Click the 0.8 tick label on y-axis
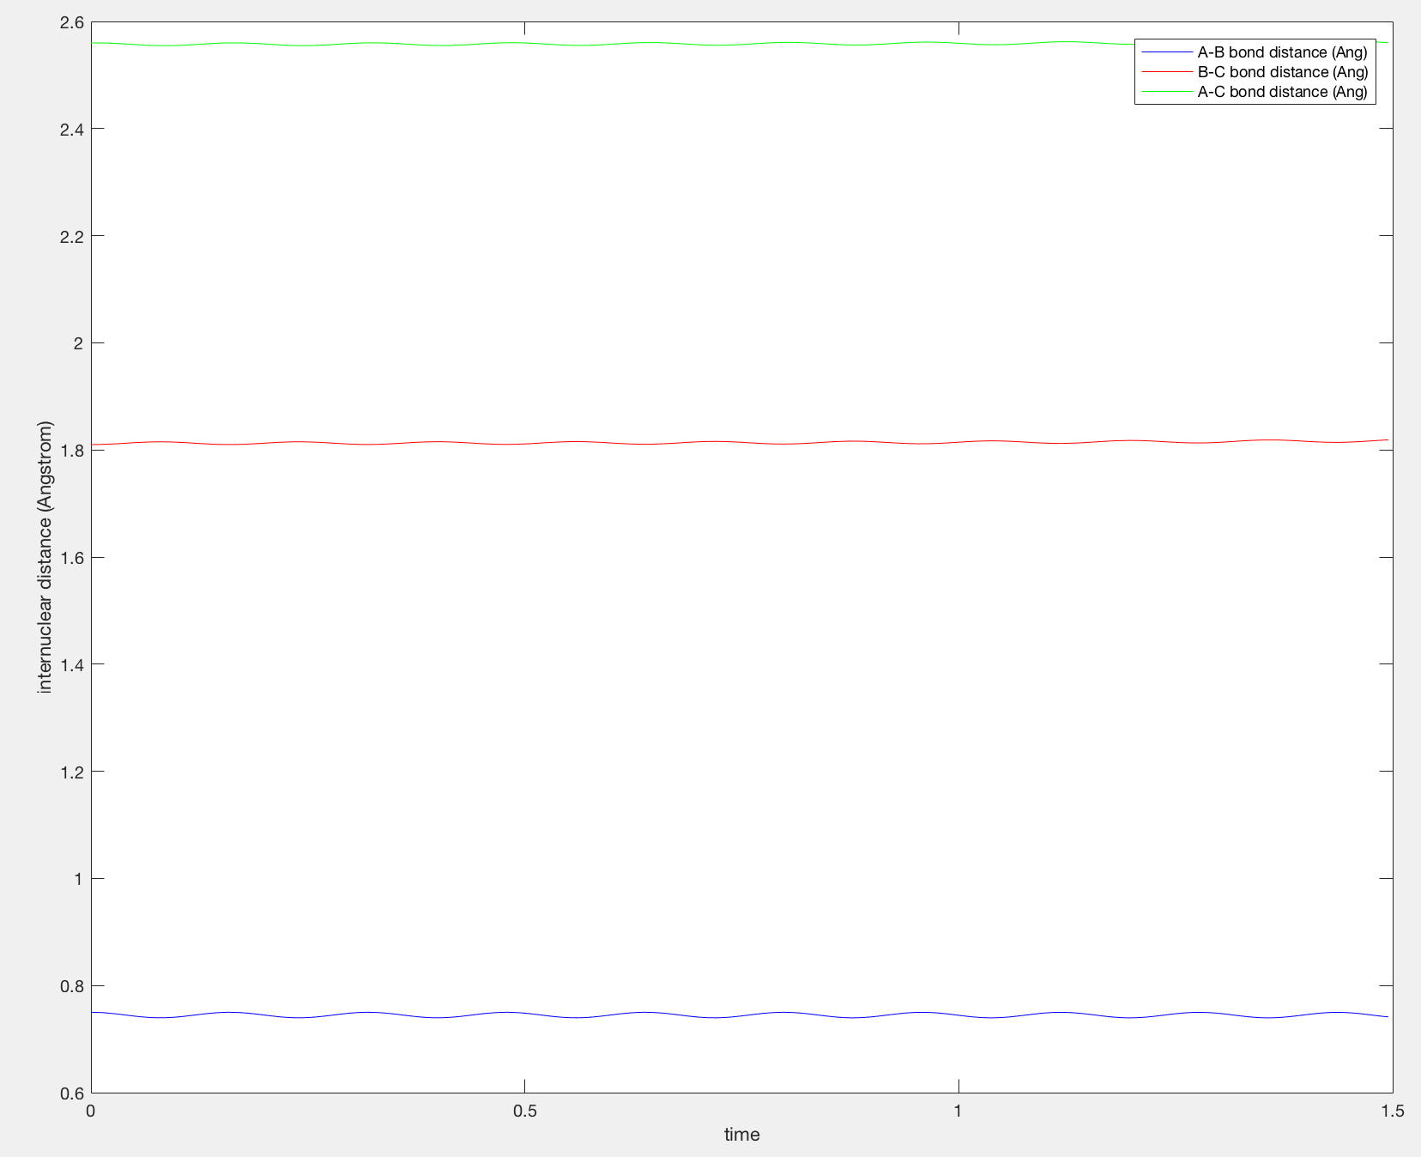The height and width of the screenshot is (1157, 1421). tap(70, 986)
